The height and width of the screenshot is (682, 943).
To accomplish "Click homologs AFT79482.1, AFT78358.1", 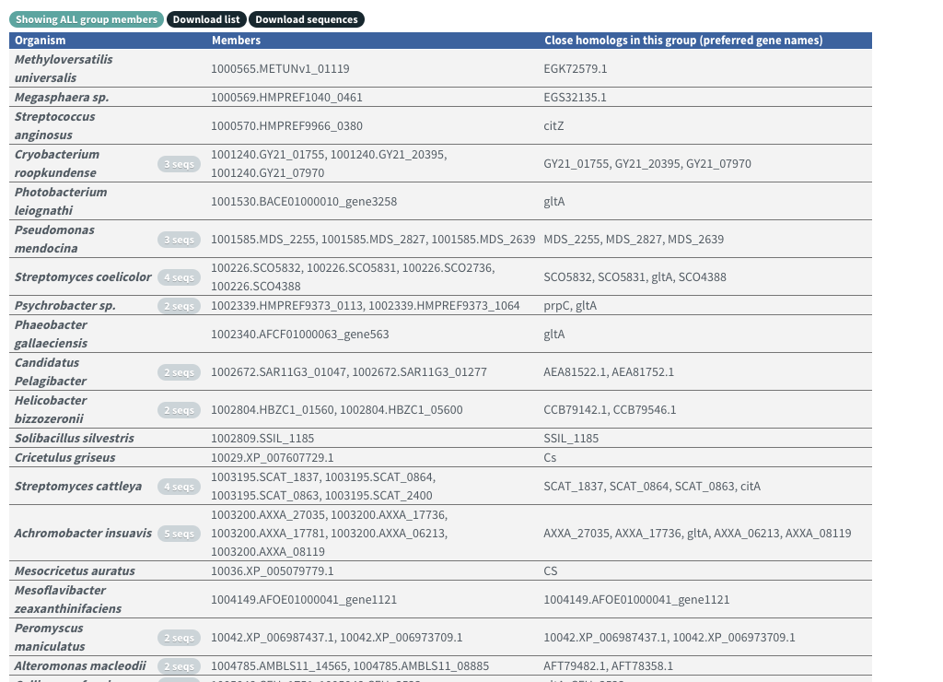I will click(x=608, y=665).
